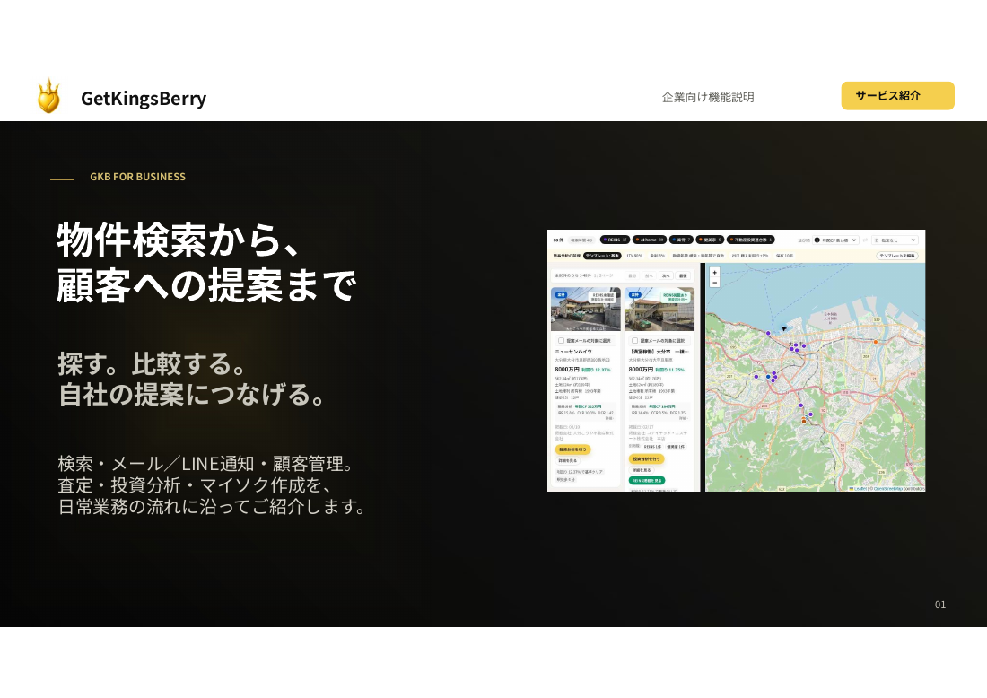Click the ニューサンハイツ property title
The width and height of the screenshot is (987, 698).
pyautogui.click(x=573, y=352)
